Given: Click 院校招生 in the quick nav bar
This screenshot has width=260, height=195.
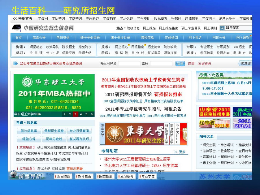Looking at the screenshot, I should coord(105,177).
